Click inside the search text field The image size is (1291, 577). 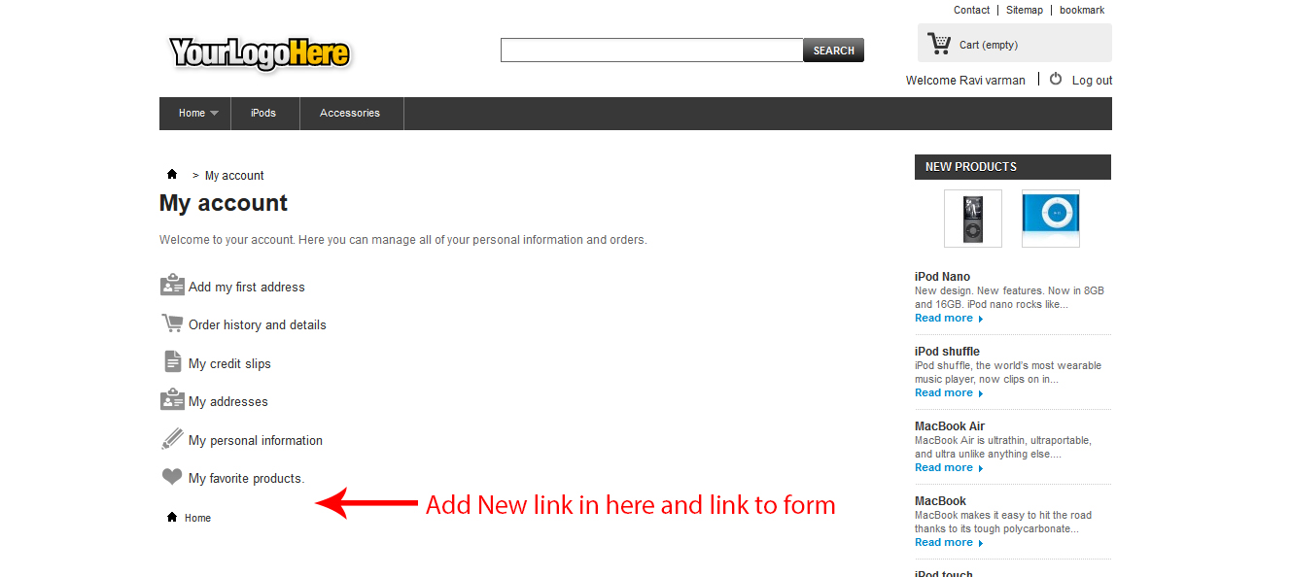click(652, 51)
